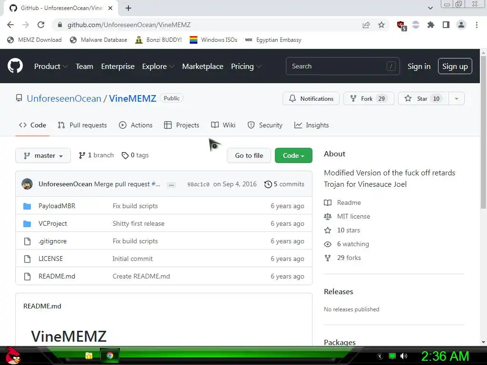
Task: Click the 2:36 AM clock
Action: pos(445,356)
